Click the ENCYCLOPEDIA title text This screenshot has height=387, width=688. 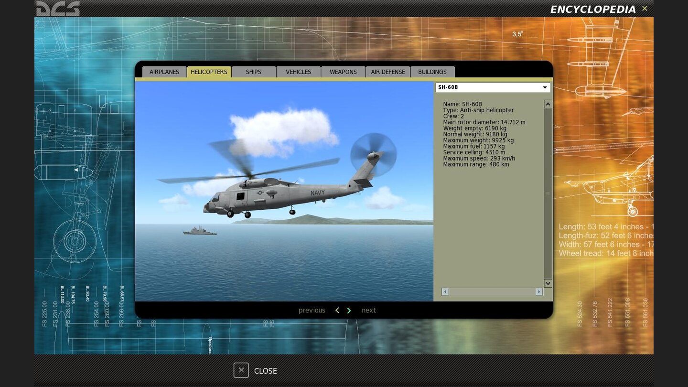pos(593,10)
